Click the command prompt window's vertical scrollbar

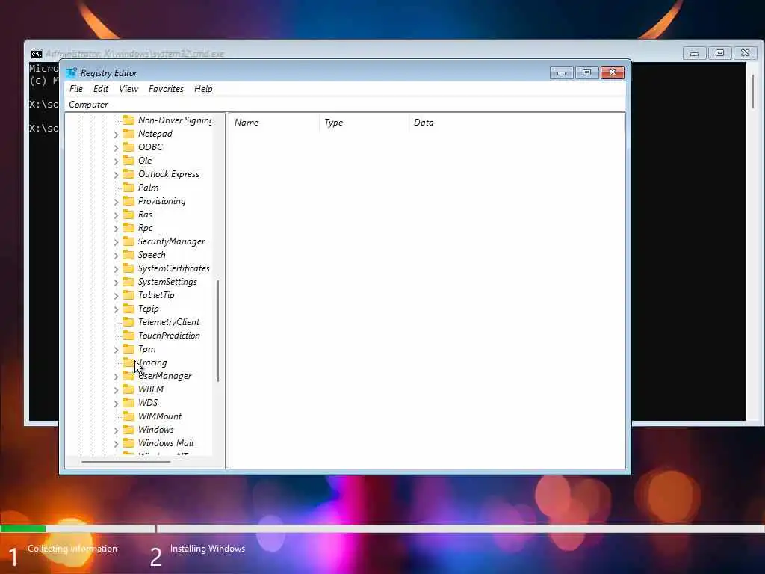click(x=753, y=92)
